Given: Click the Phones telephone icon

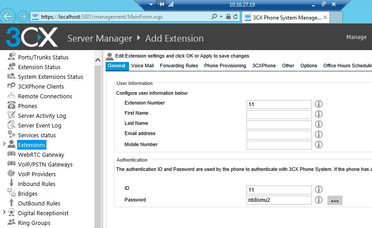Looking at the screenshot, I should (x=11, y=105).
